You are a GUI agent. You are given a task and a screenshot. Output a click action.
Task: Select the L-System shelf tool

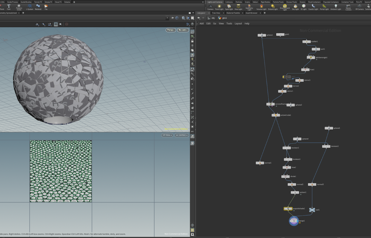click(x=30, y=7)
